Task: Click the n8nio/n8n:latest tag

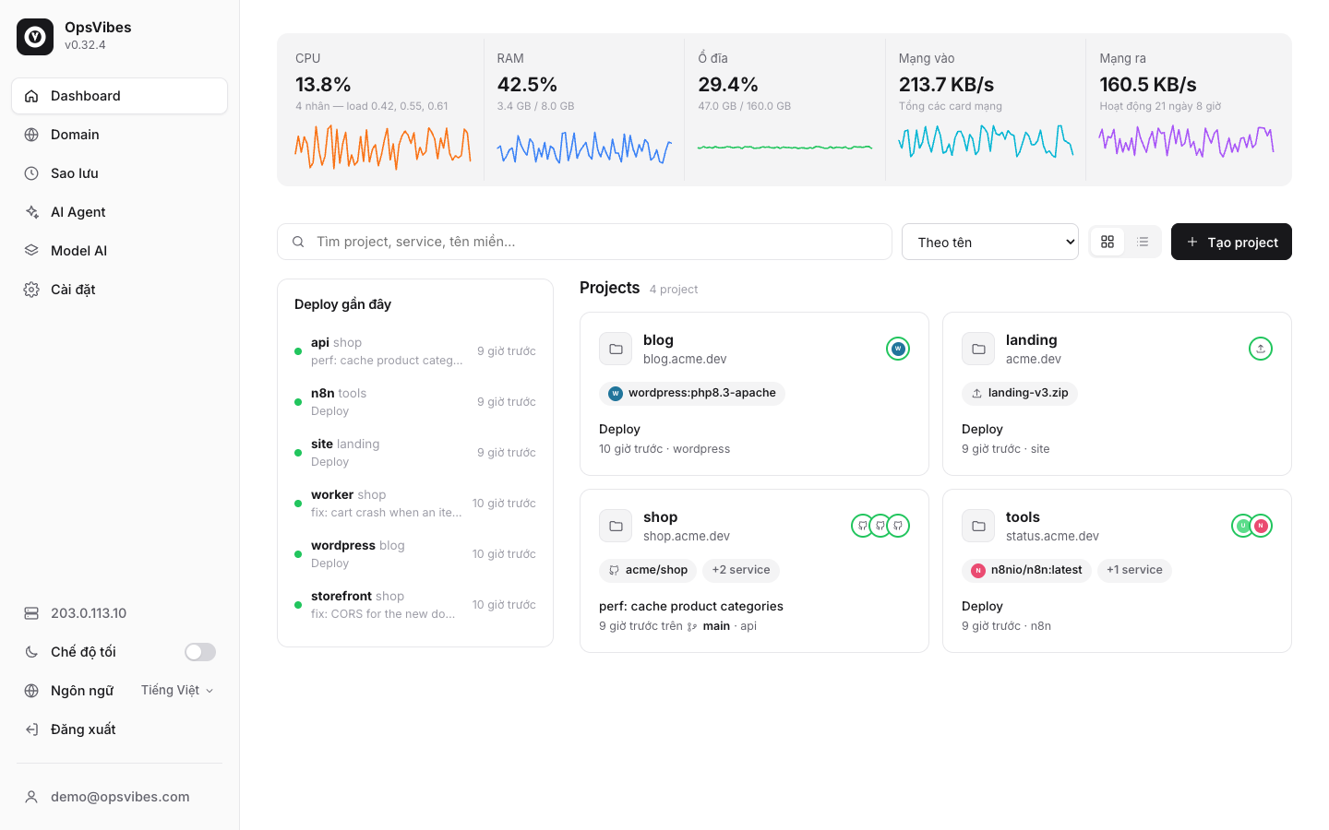Action: pos(1026,570)
